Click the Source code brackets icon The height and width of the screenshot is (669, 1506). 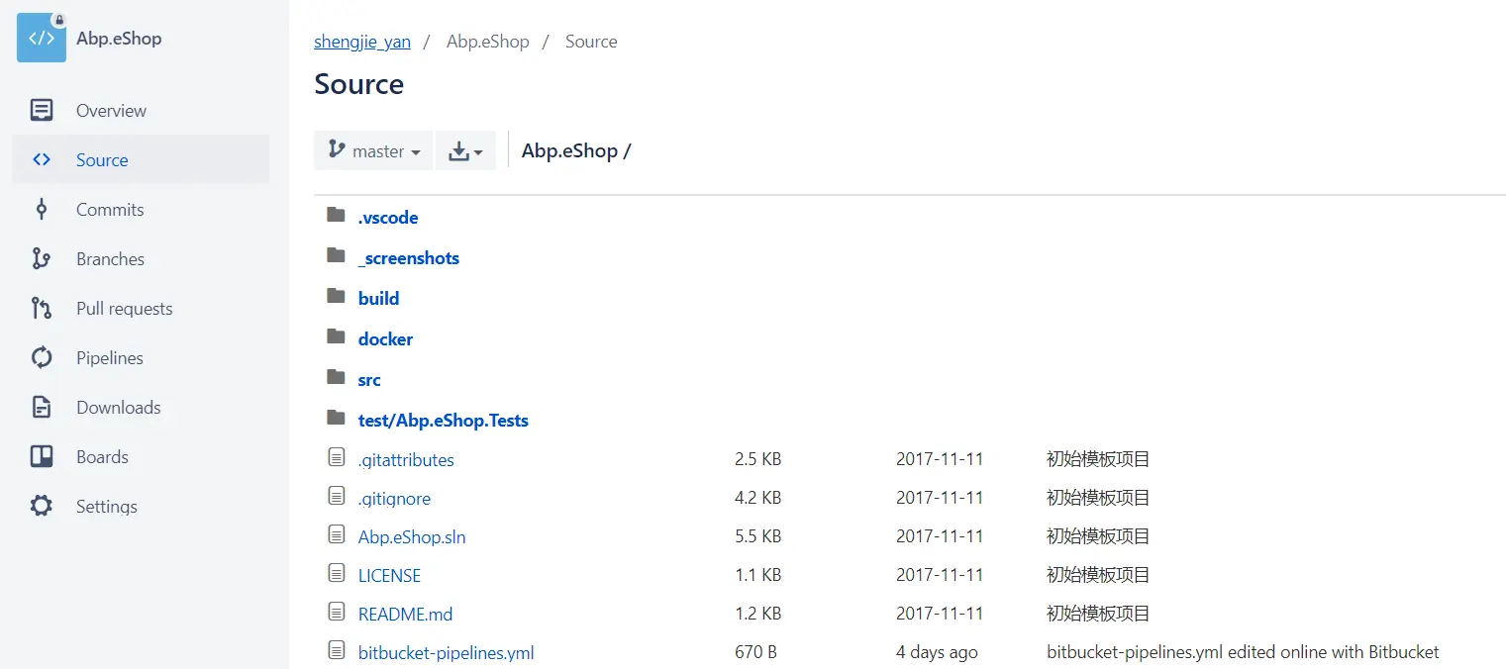coord(42,159)
